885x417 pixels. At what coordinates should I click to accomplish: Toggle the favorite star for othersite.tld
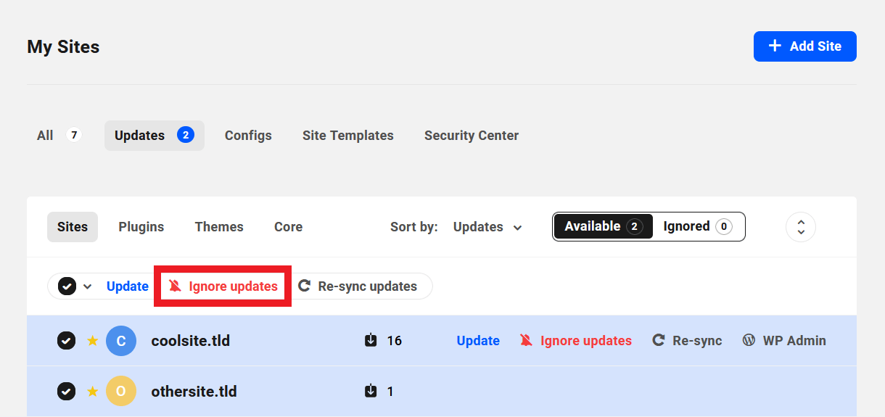(92, 392)
